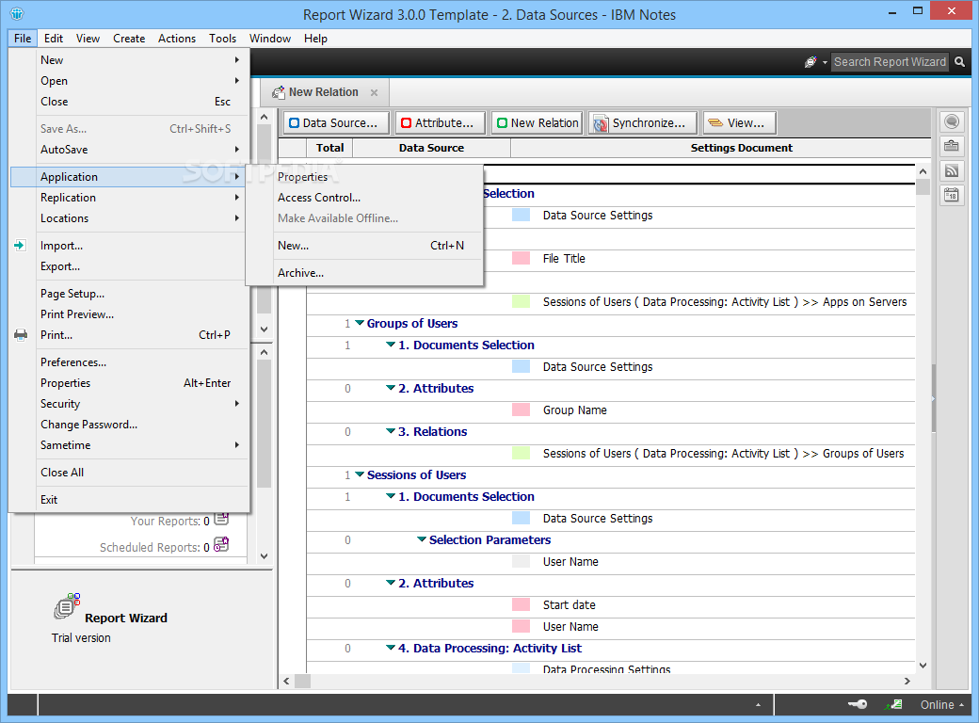Click the Settings Document column header
The height and width of the screenshot is (723, 979).
click(x=741, y=148)
